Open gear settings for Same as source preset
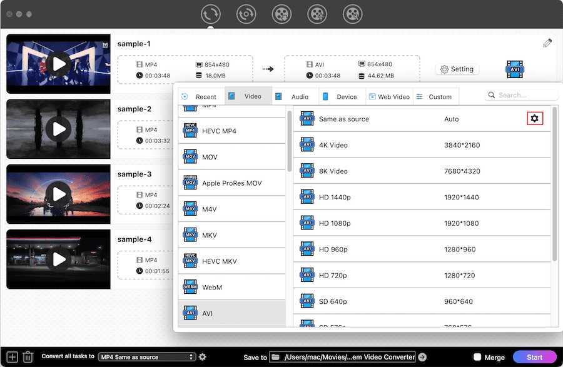Screen dimensions: 563x367 coord(535,118)
